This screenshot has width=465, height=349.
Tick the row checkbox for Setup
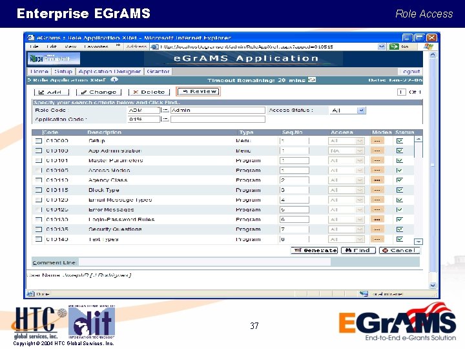click(39, 141)
